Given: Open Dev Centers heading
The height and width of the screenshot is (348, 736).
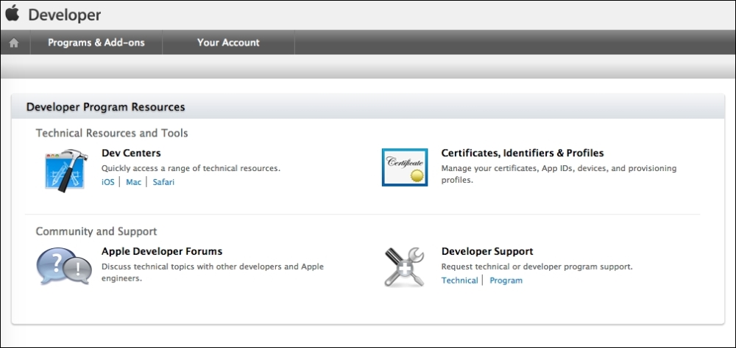Looking at the screenshot, I should point(131,153).
